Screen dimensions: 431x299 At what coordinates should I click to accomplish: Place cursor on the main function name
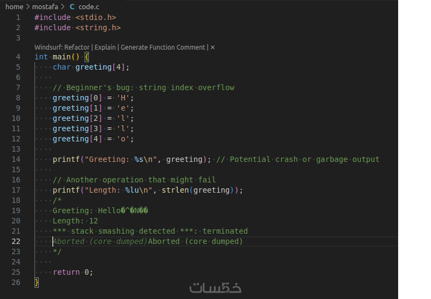[x=61, y=57]
